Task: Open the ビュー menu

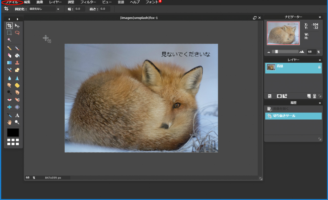Action: 107,2
